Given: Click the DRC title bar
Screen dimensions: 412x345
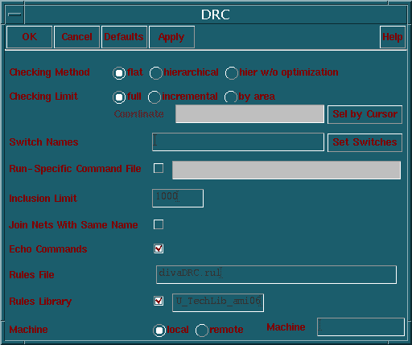Looking at the screenshot, I should (x=216, y=14).
